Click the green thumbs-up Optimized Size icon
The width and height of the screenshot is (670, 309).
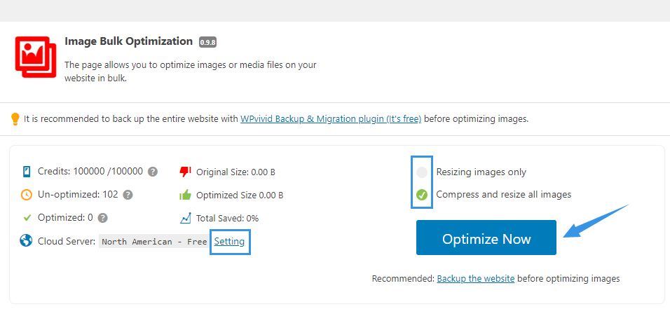pyautogui.click(x=185, y=195)
